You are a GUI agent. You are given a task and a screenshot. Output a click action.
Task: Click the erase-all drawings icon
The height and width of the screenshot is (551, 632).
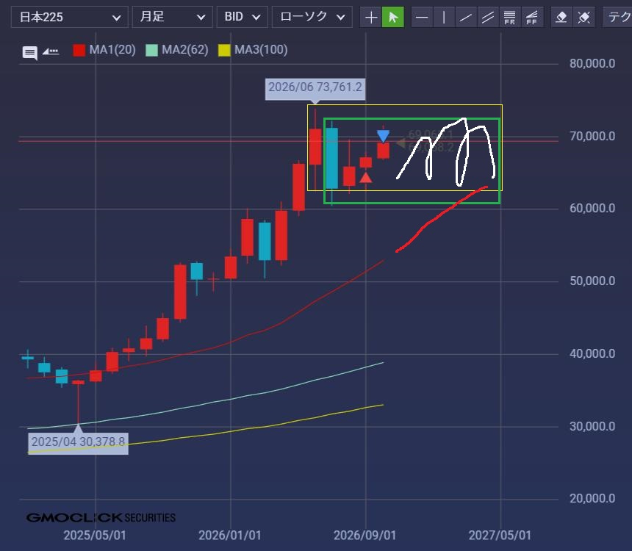[583, 18]
